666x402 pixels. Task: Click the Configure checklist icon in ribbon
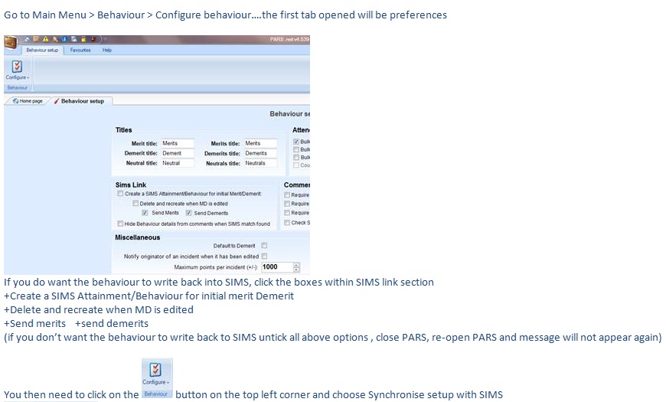click(x=17, y=67)
